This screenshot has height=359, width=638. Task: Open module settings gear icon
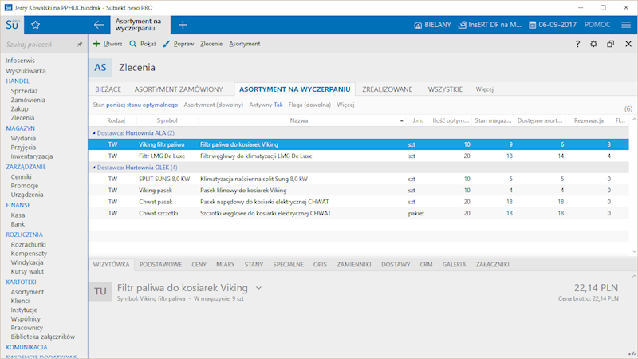pyautogui.click(x=593, y=44)
